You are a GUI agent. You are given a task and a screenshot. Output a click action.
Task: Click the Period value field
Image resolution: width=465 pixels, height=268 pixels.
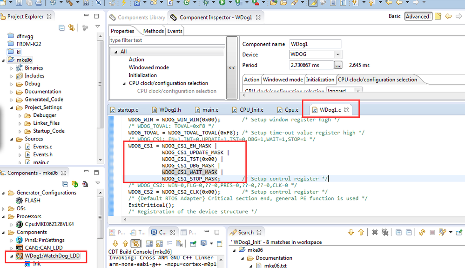coord(311,65)
